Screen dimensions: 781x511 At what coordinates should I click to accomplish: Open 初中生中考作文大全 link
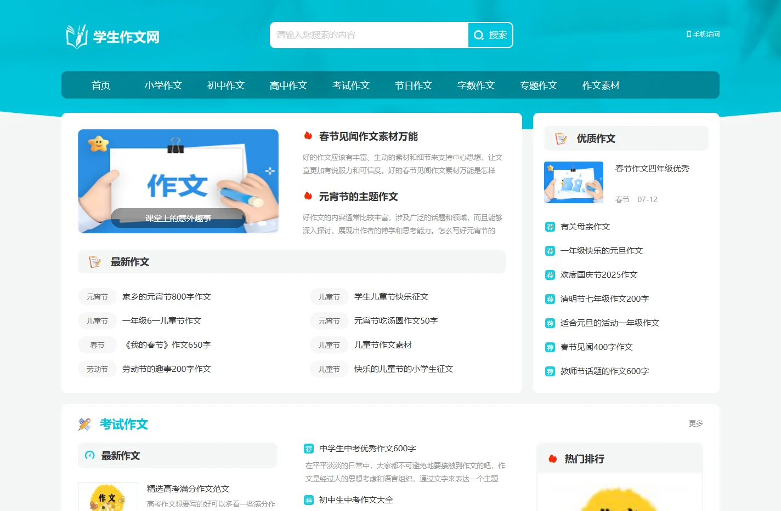[x=356, y=500]
